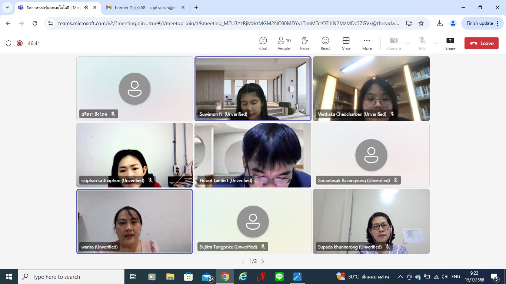Mute audio of the Teams tab
Viewport: 506px width, 284px height.
pyautogui.click(x=86, y=7)
